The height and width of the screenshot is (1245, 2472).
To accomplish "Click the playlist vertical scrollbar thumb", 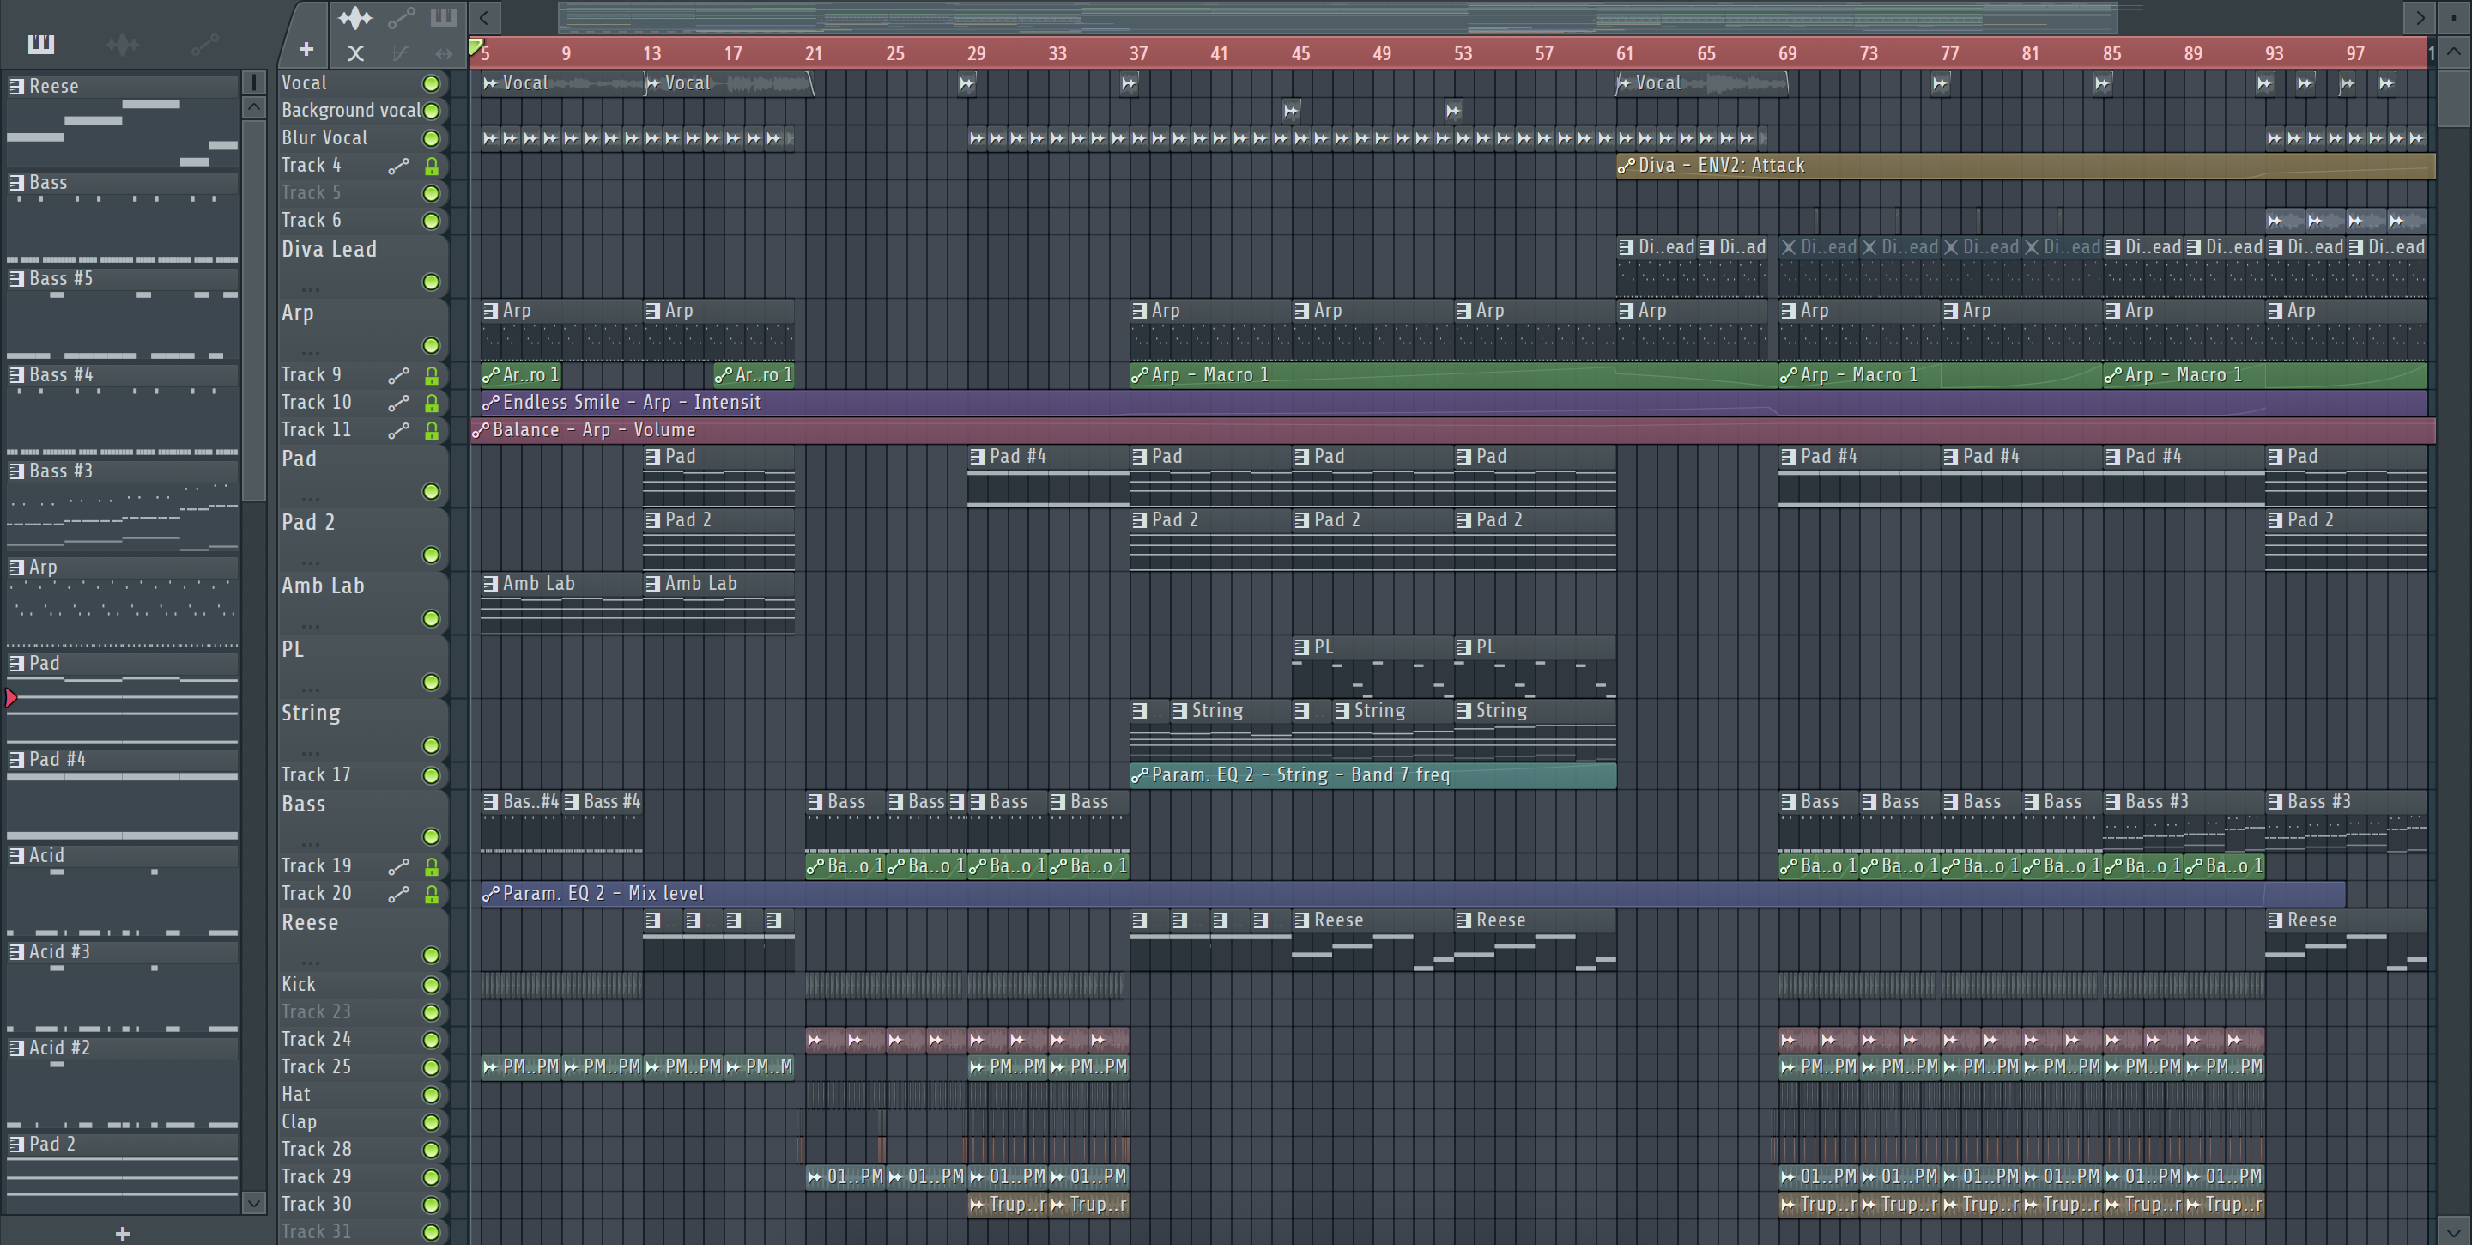I will click(2455, 96).
